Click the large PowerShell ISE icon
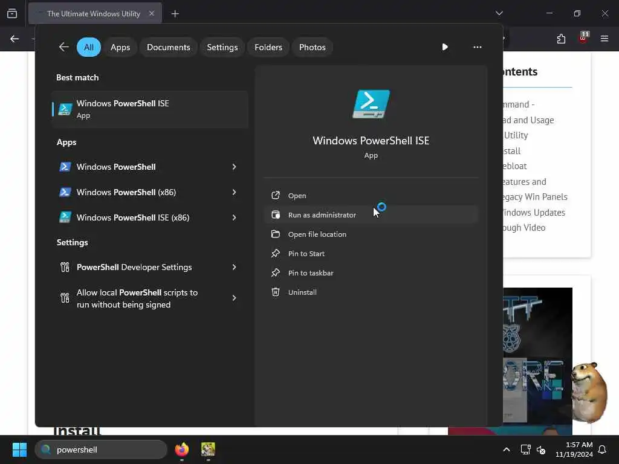 [x=371, y=104]
